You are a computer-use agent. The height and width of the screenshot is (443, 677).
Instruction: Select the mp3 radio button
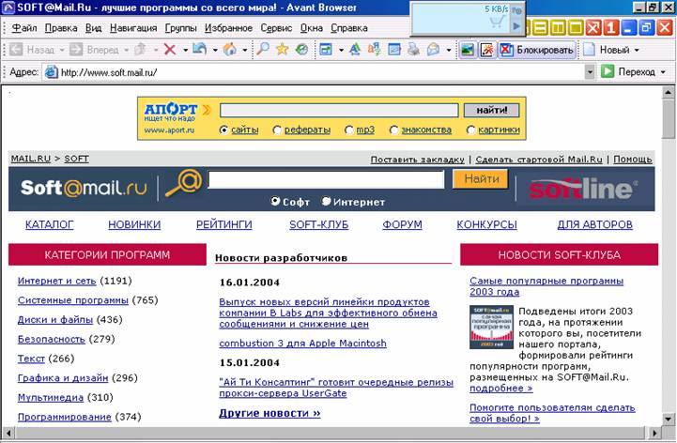pos(349,130)
